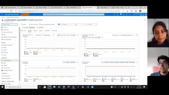Open Workbooks (preview) under Monitoring
This screenshot has width=169, height=95.
8,70
